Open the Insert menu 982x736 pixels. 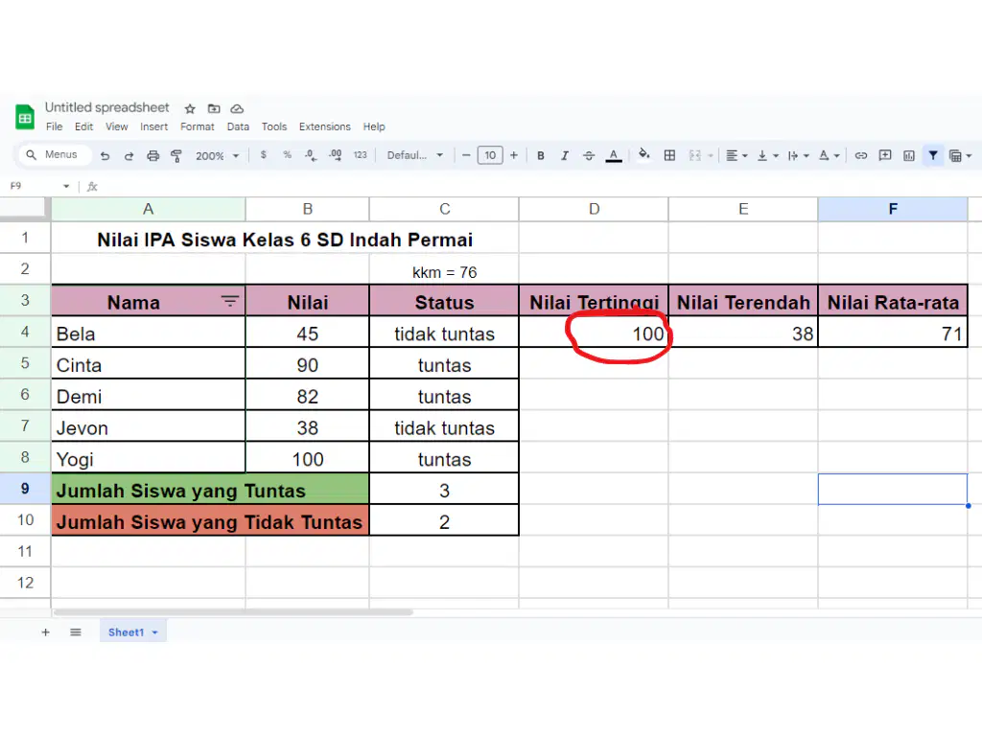point(154,126)
